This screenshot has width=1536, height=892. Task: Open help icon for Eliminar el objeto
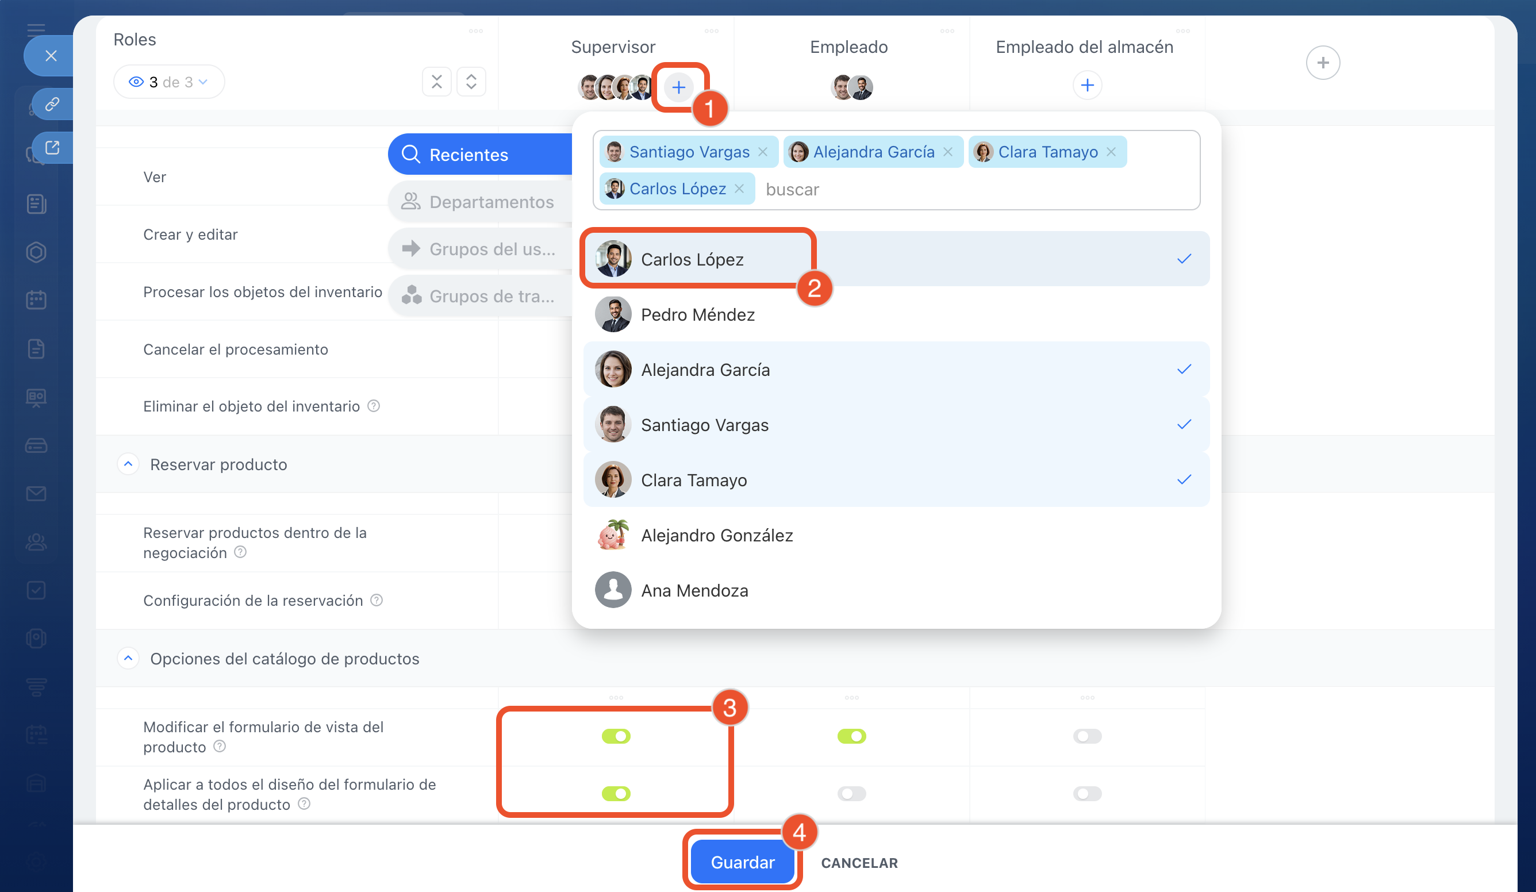point(374,406)
